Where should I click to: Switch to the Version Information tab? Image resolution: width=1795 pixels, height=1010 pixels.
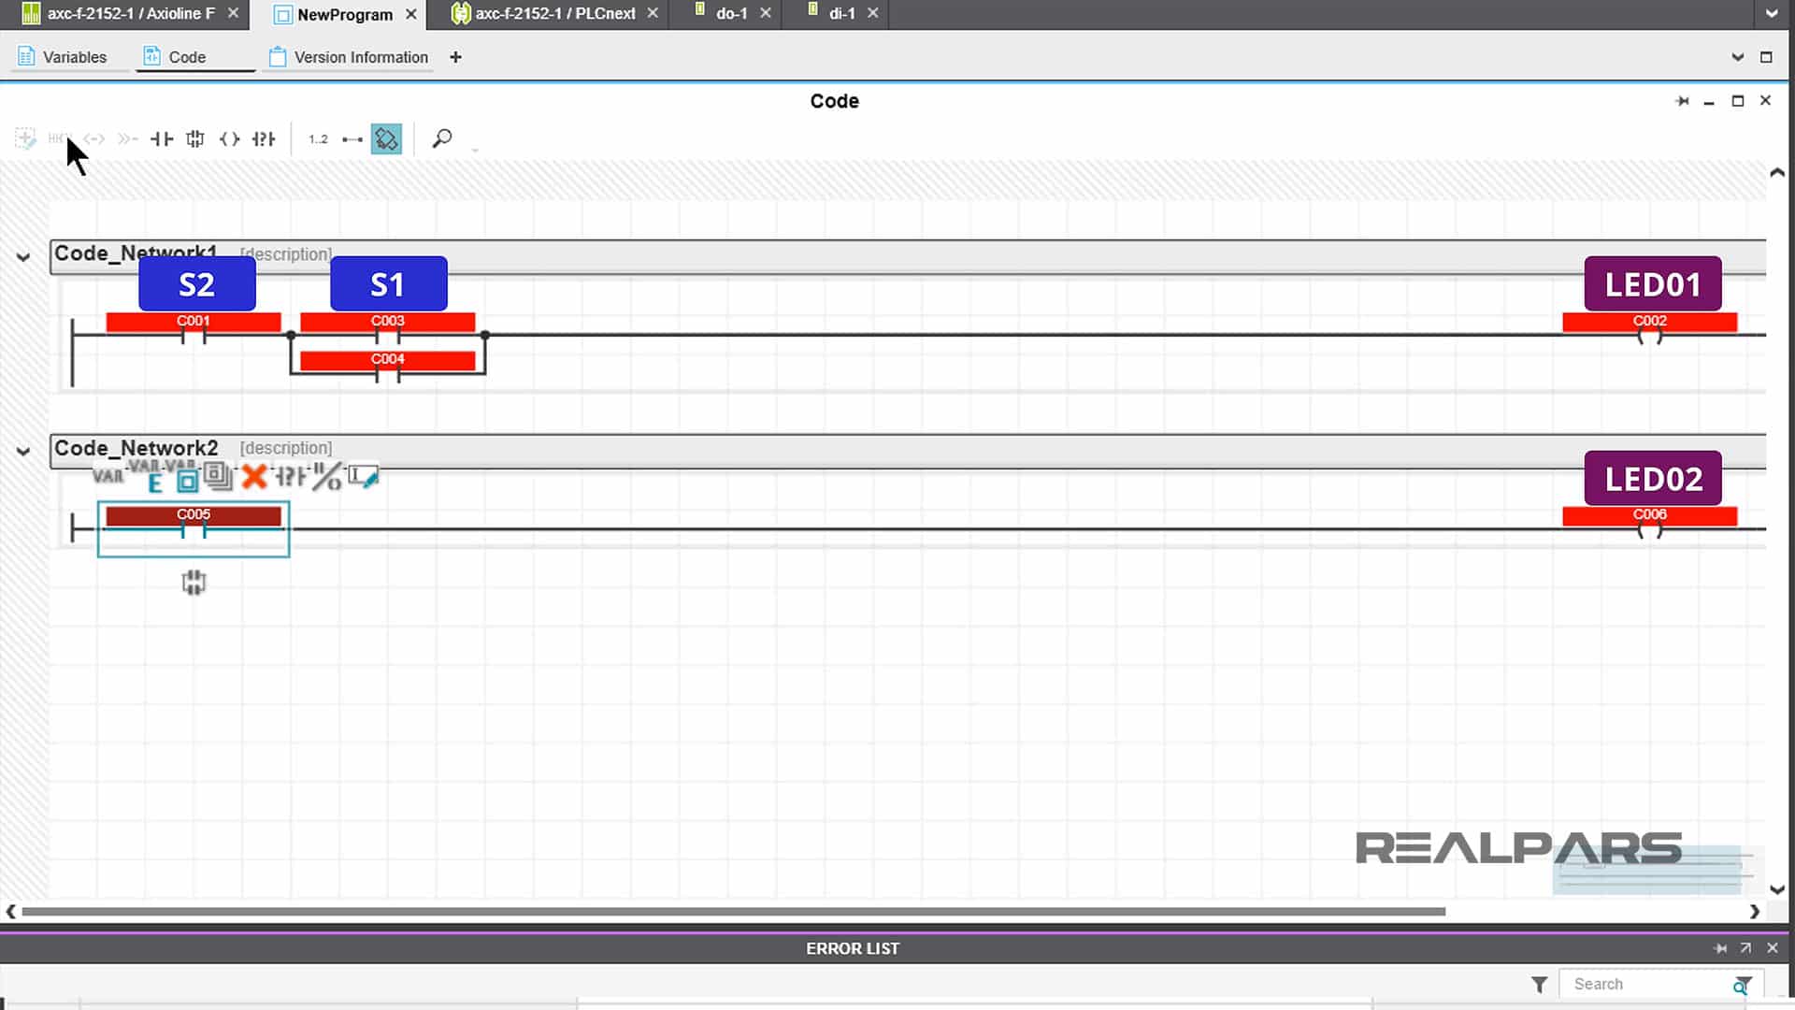click(x=361, y=57)
